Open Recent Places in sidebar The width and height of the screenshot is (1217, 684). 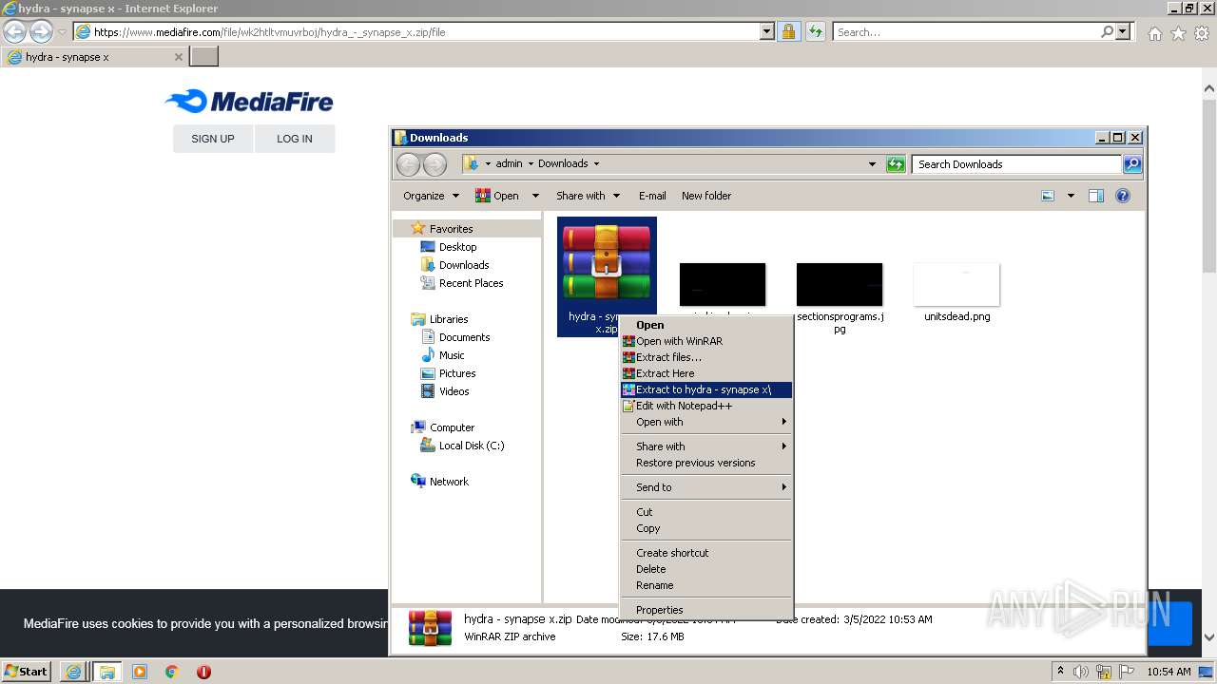[x=471, y=283]
